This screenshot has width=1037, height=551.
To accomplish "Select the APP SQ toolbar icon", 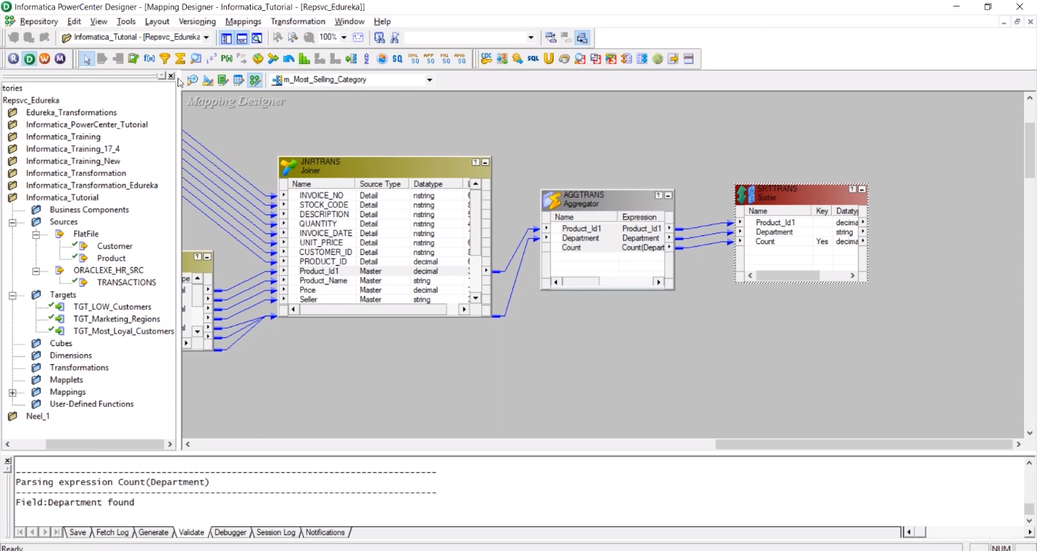I will tap(429, 59).
